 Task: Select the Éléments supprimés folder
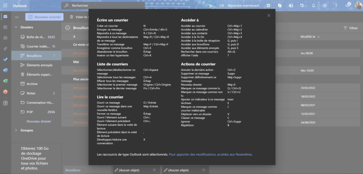pos(37,74)
